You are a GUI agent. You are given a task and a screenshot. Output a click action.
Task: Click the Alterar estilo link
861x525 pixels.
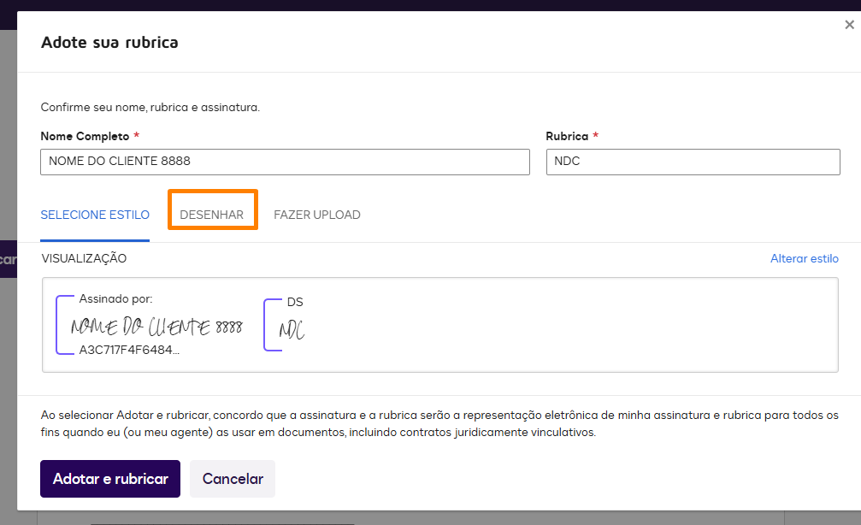(805, 259)
